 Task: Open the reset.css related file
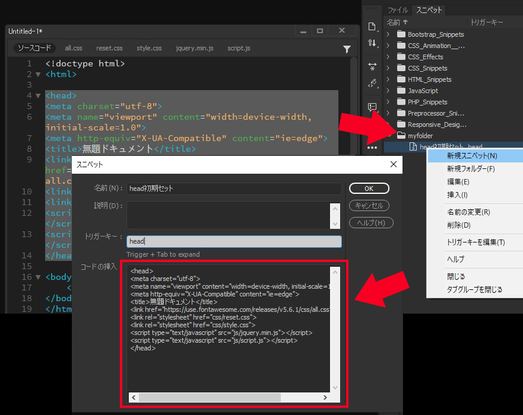point(109,48)
